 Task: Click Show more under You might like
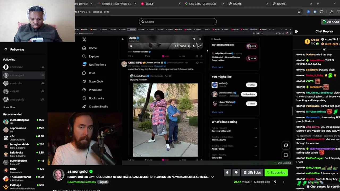[x=217, y=112]
